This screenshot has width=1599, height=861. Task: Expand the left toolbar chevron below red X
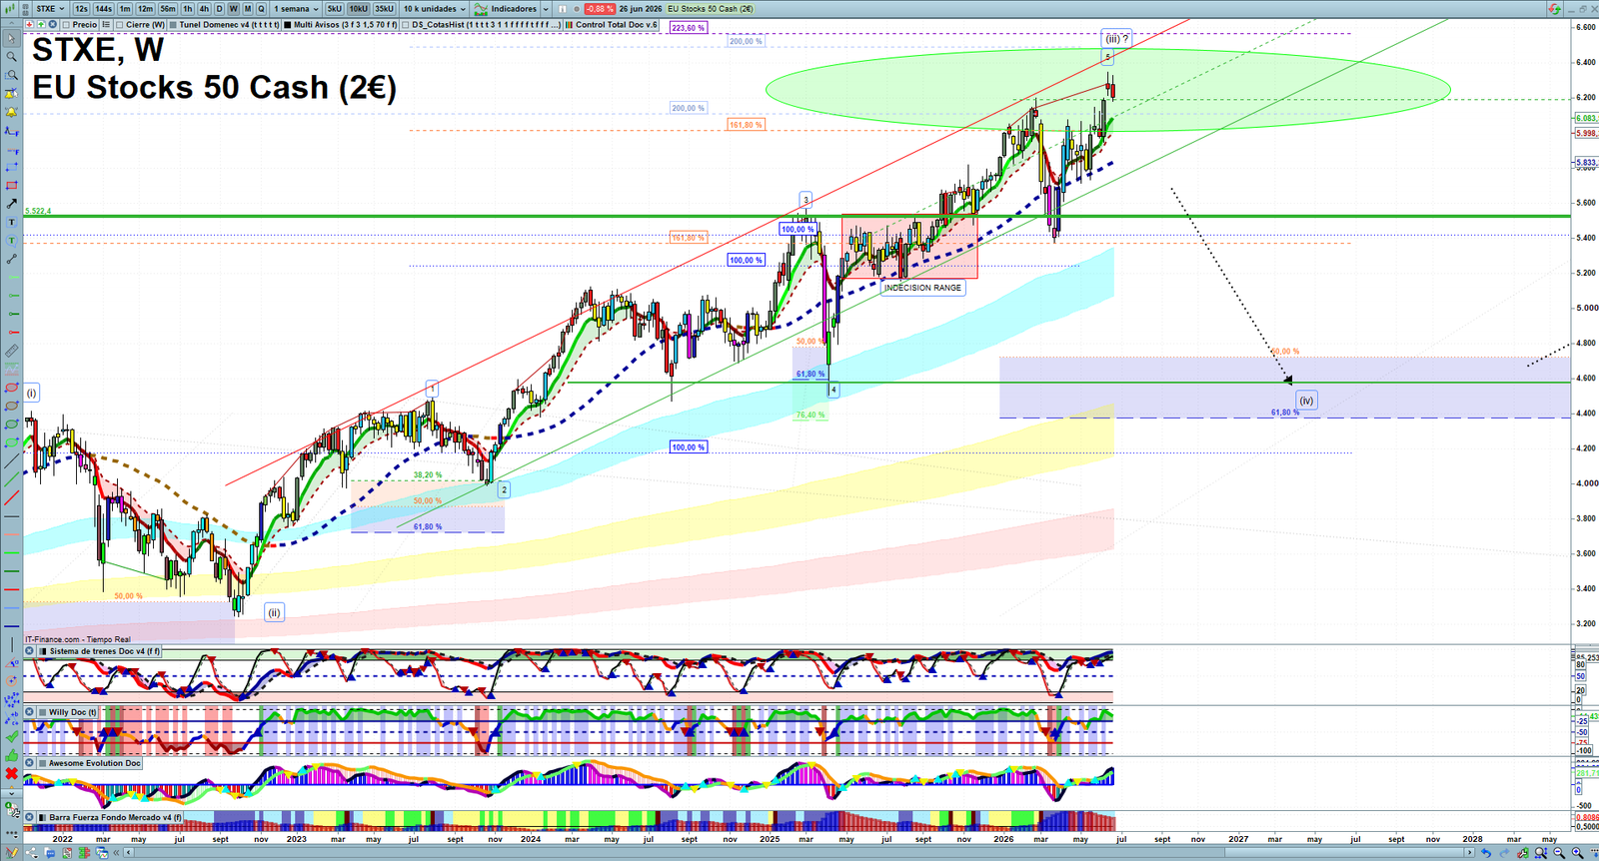click(12, 793)
